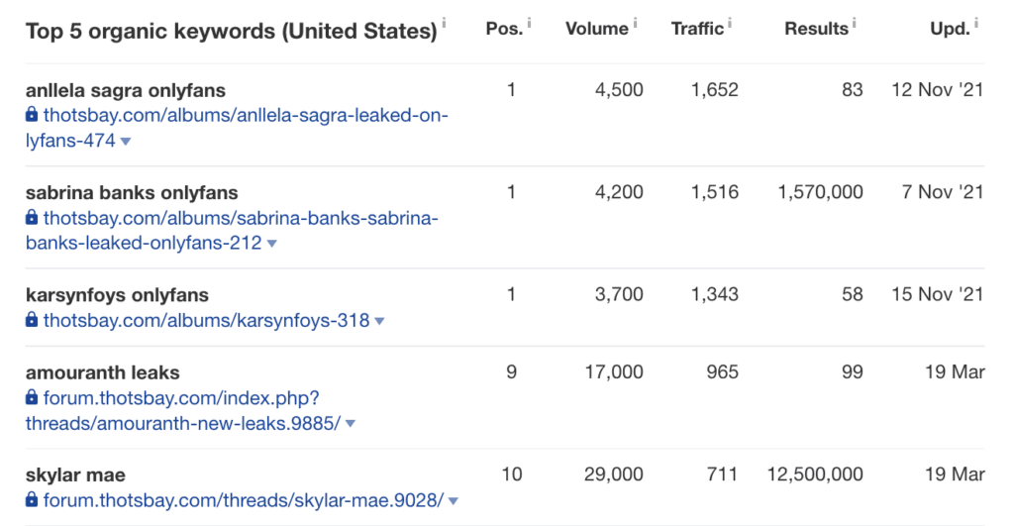The height and width of the screenshot is (526, 1014).
Task: Open the anllela-sagra-leaked album link
Action: click(x=237, y=128)
